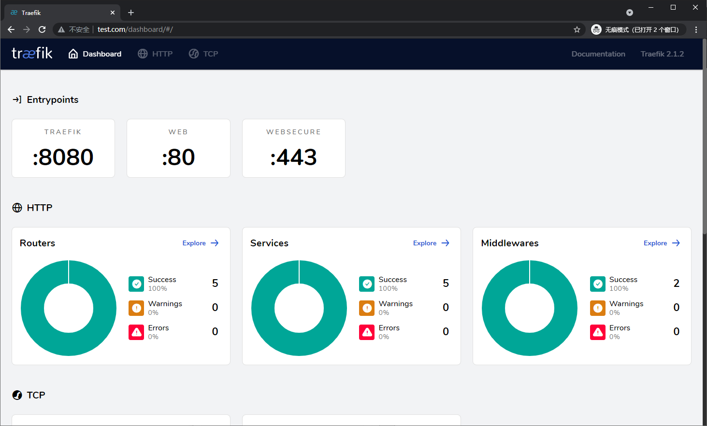Click the Services Errors triangle icon
707x426 pixels.
[367, 332]
